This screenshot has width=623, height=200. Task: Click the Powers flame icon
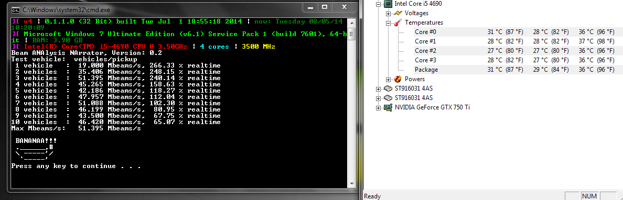point(398,79)
